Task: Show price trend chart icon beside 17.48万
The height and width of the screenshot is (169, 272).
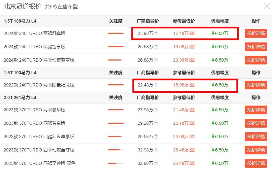Action: pyautogui.click(x=192, y=33)
